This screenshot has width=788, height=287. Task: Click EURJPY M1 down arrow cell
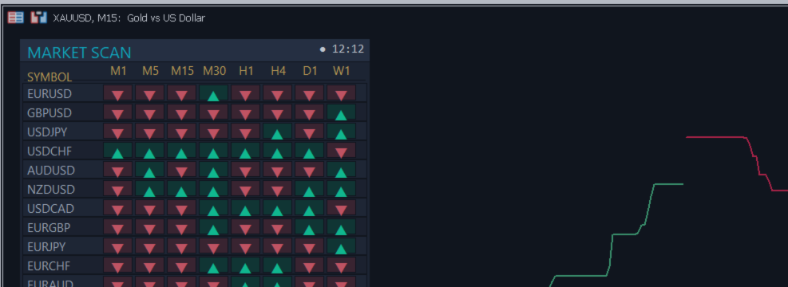(x=117, y=246)
